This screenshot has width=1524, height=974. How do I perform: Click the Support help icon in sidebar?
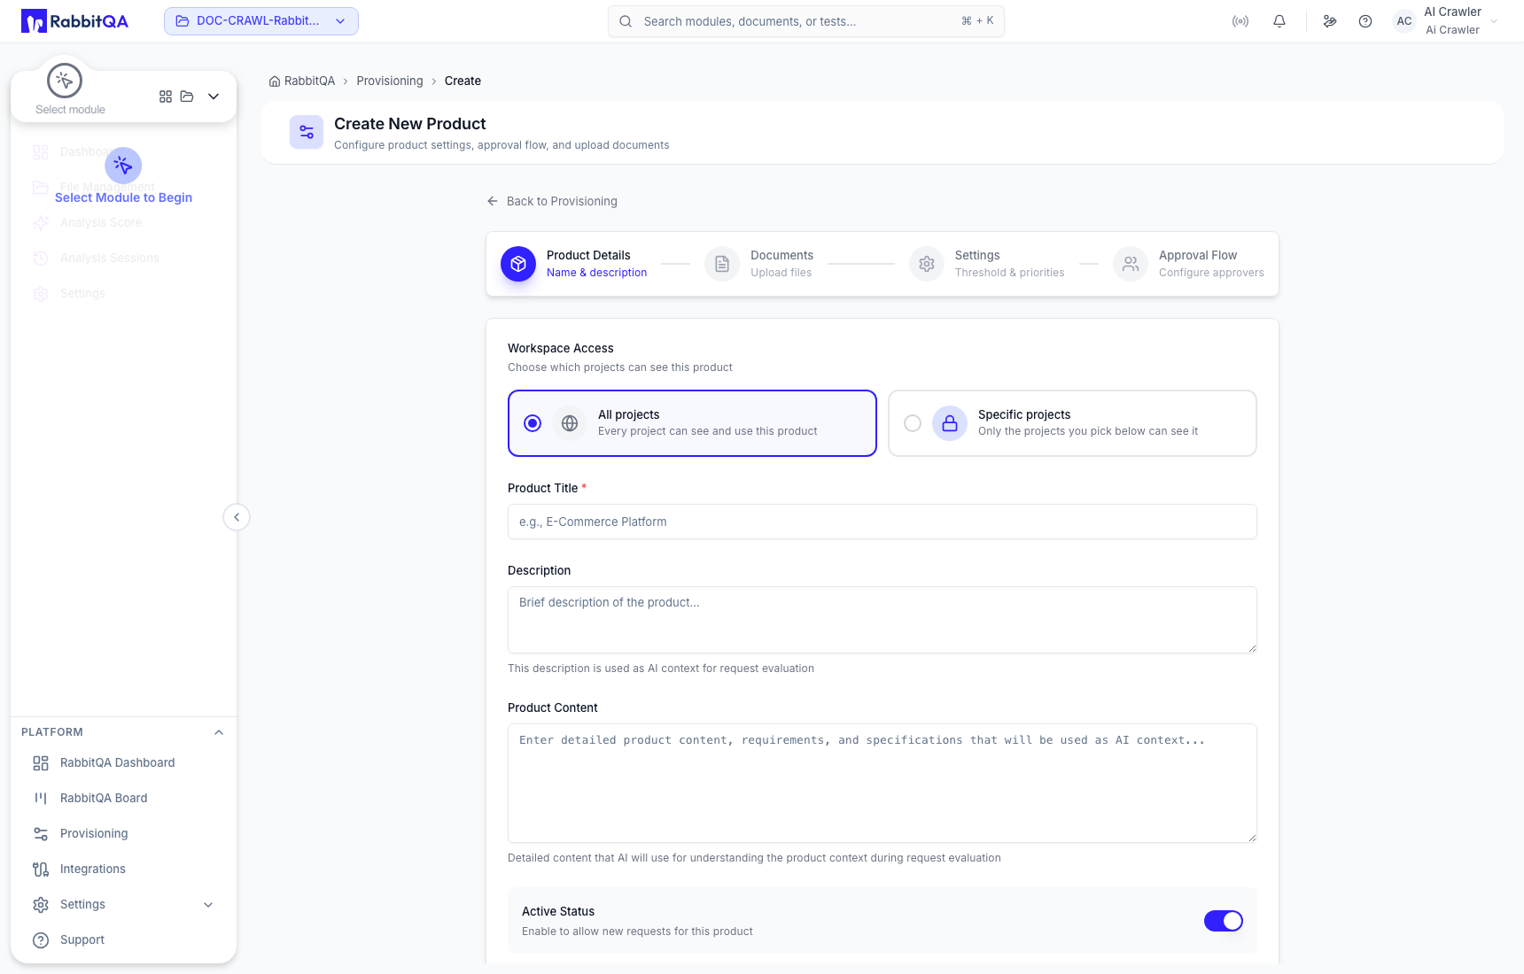pos(41,940)
